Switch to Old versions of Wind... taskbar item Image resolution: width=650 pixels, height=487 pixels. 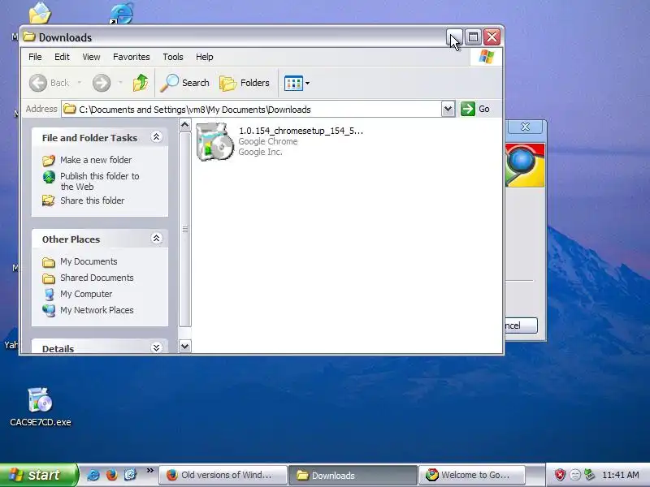223,475
